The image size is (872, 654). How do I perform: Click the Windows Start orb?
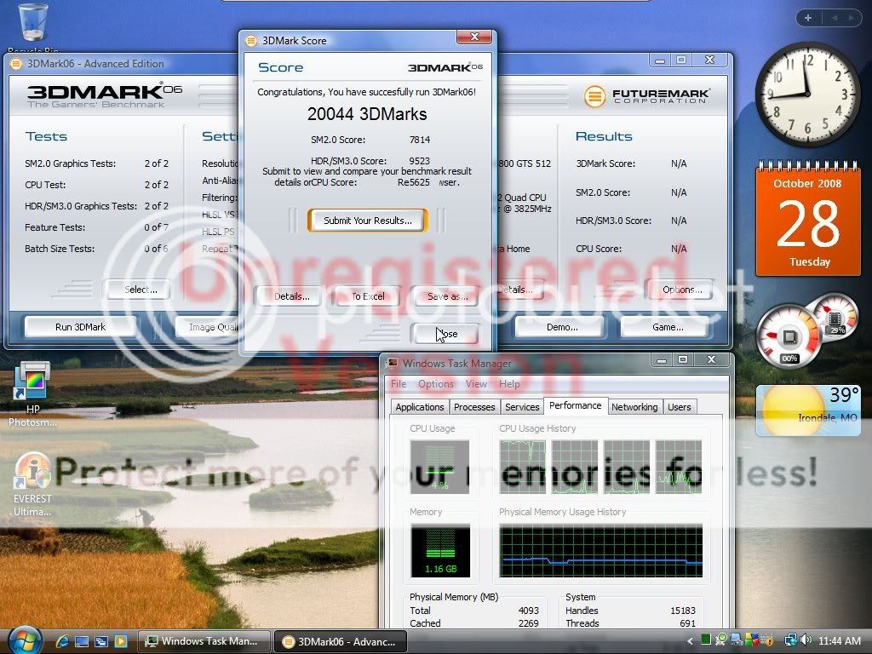(x=23, y=640)
